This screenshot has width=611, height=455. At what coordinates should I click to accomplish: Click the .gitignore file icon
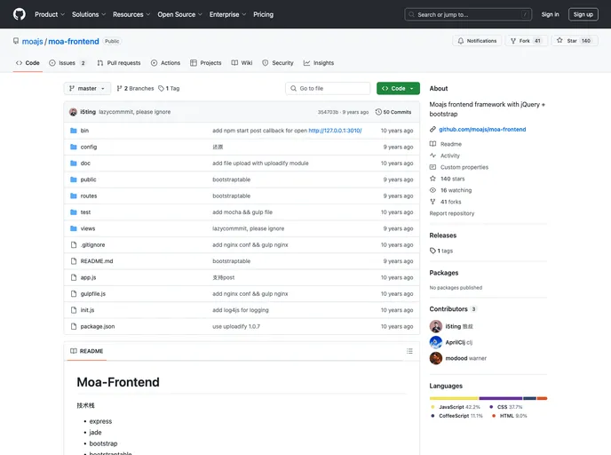tap(73, 245)
